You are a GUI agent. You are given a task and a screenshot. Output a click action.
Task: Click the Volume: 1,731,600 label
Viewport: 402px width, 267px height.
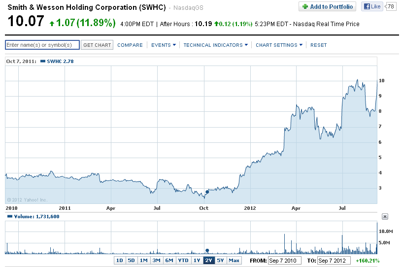[36, 216]
